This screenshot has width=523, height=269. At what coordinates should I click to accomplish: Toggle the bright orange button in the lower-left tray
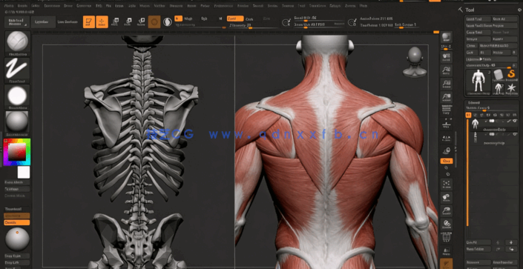(16, 222)
